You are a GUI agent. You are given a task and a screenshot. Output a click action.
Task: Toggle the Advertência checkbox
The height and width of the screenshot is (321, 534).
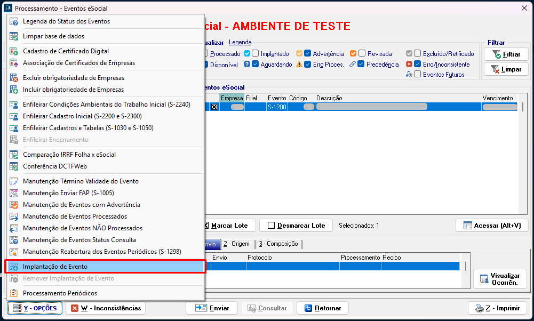point(308,54)
